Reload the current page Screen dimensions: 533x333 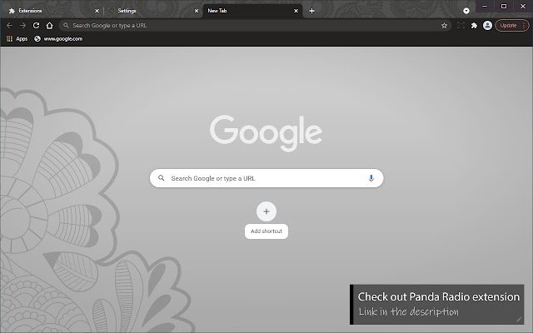tap(36, 26)
